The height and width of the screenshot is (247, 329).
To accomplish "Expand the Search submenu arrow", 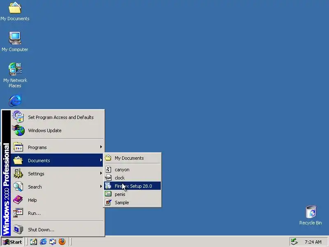I will (101, 186).
